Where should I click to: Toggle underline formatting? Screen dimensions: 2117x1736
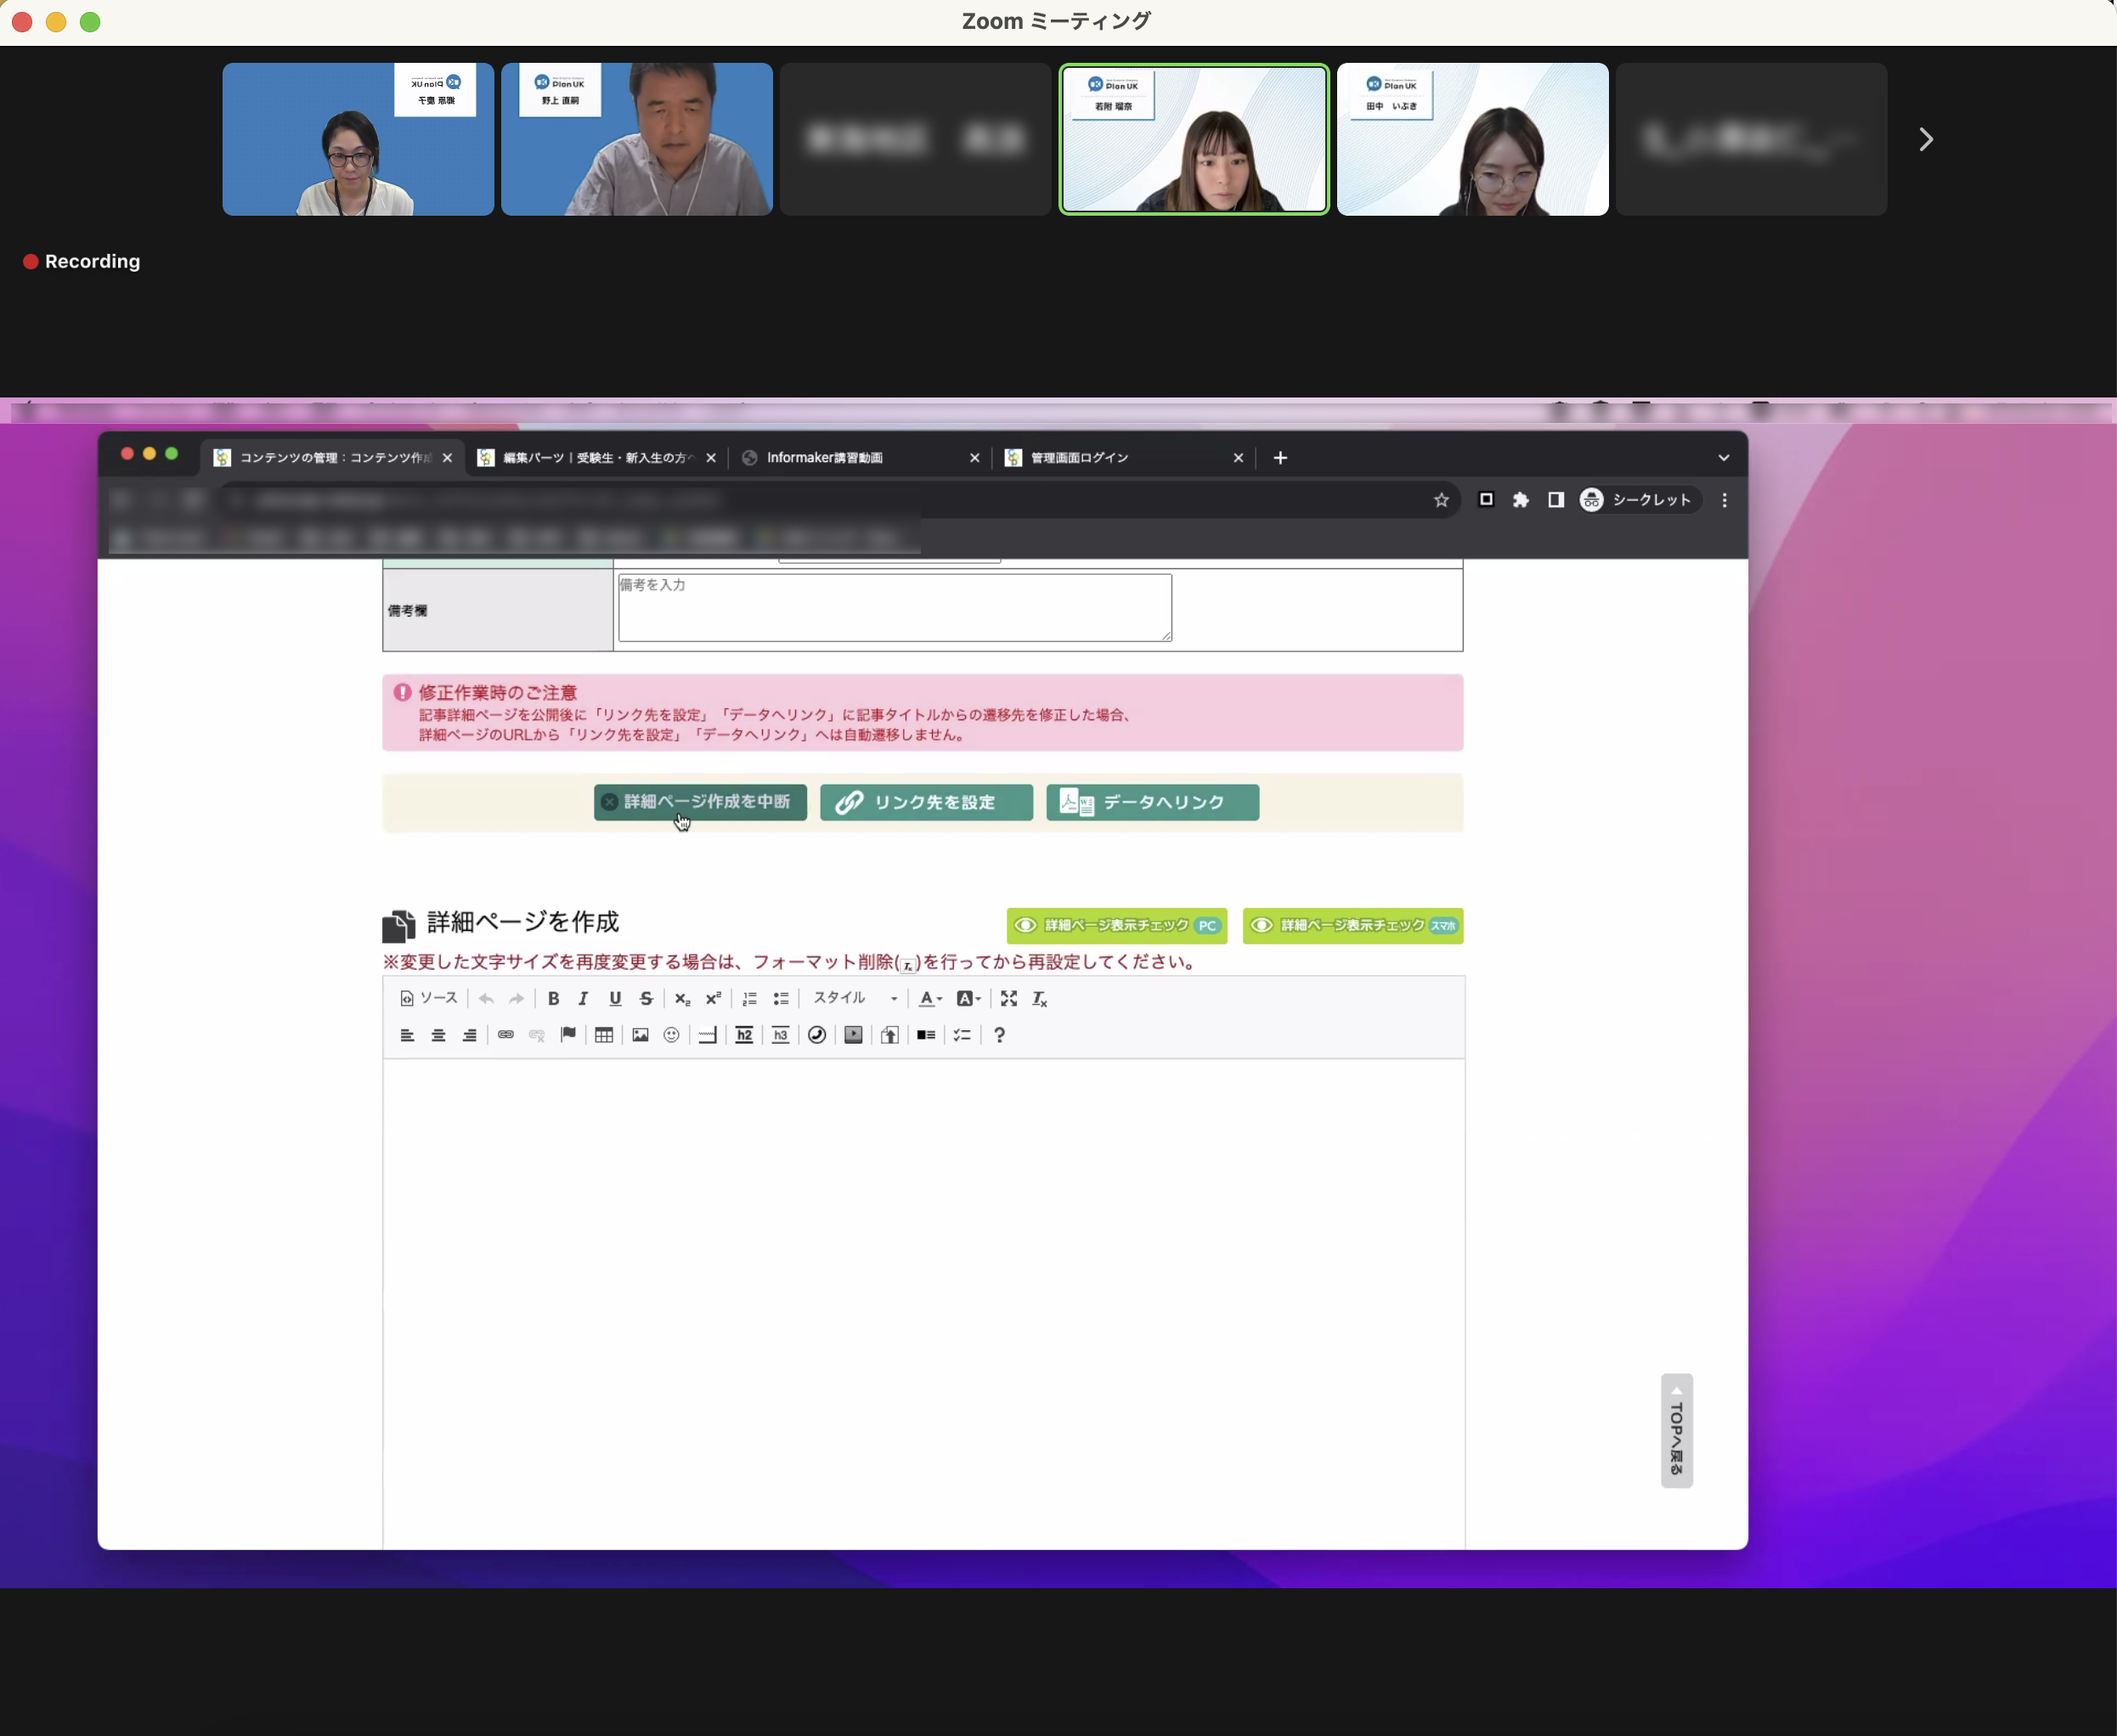615,998
